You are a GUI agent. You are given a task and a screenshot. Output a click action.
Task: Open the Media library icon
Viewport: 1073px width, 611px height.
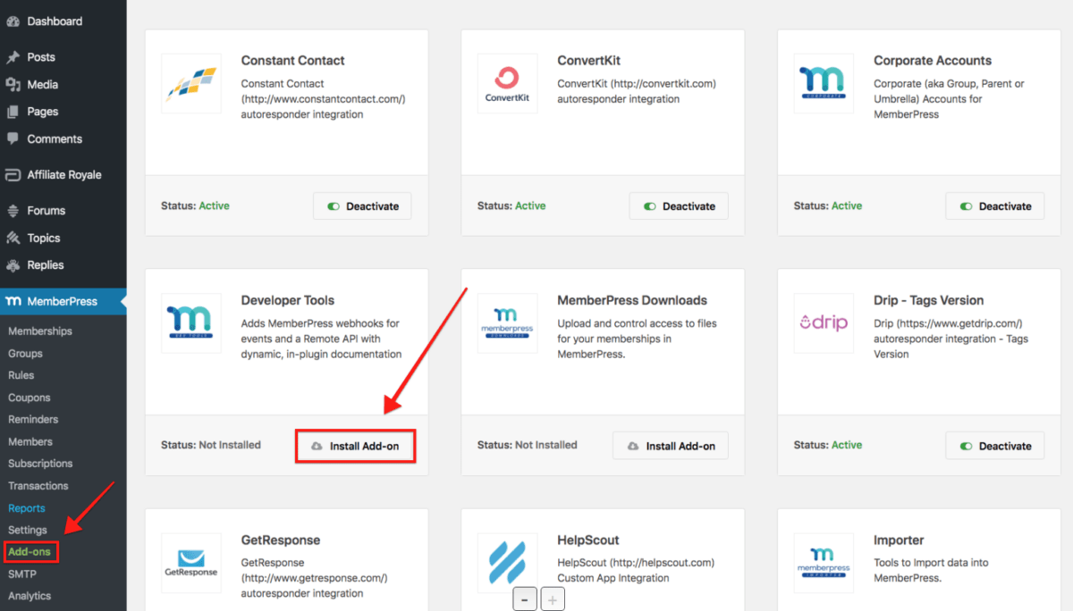coord(13,85)
